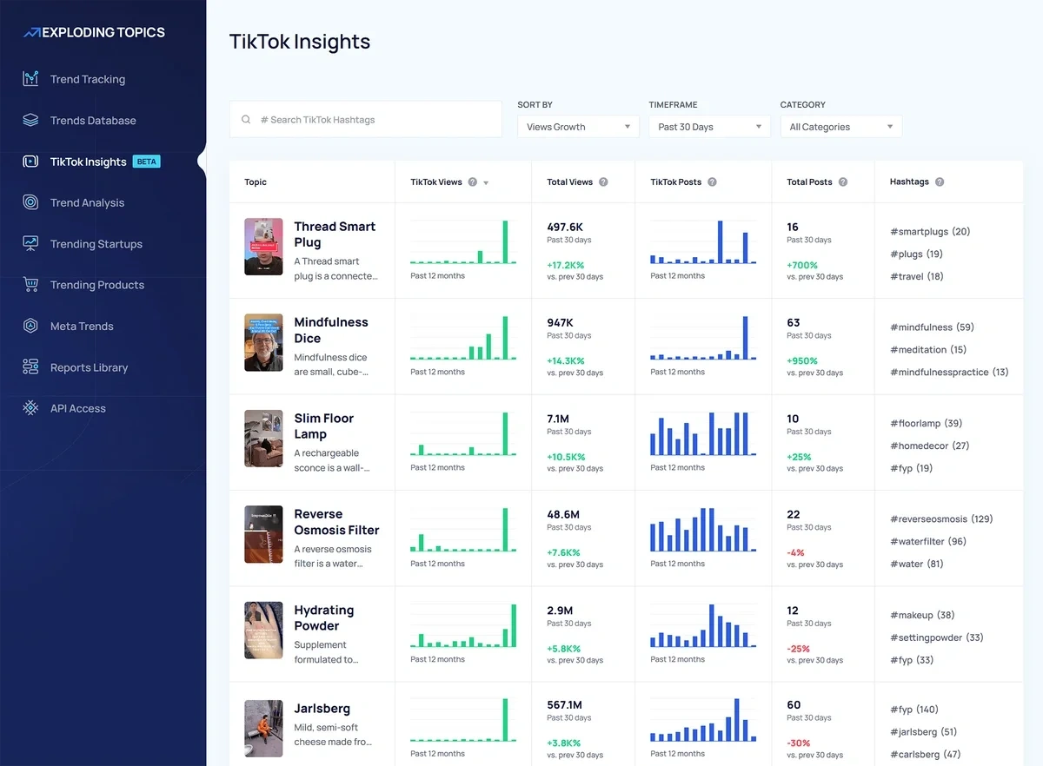Open the Timeframe Past 30 Days dropdown
Viewport: 1043px width, 766px height.
[x=709, y=126]
